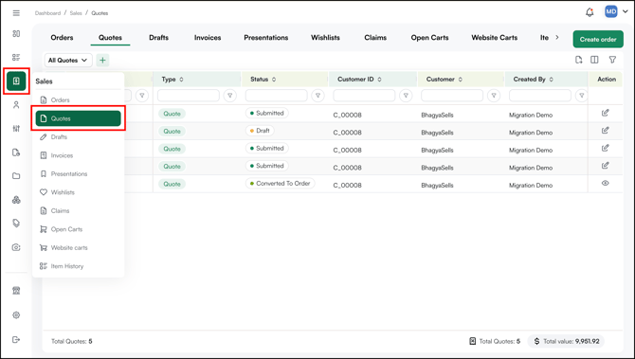Select Quotes in Sales flyout menu
635x359 pixels.
coord(78,118)
